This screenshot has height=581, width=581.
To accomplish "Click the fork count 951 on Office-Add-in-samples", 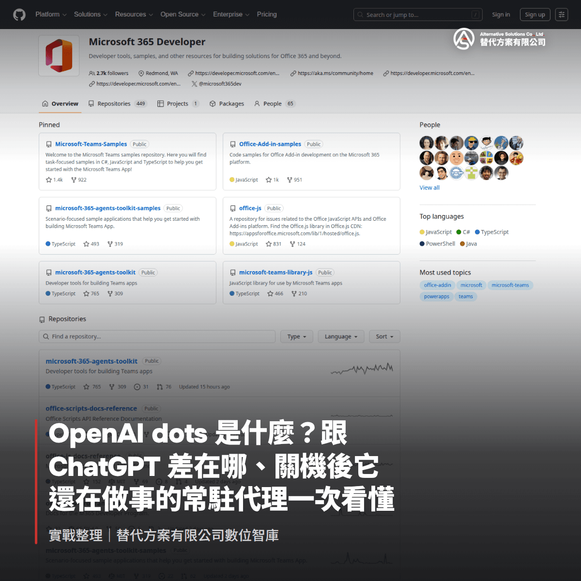I will coord(294,180).
